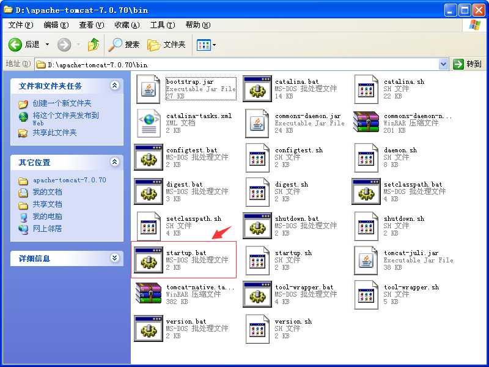Click the catalina.bat file name text
The image size is (489, 367).
click(x=297, y=81)
